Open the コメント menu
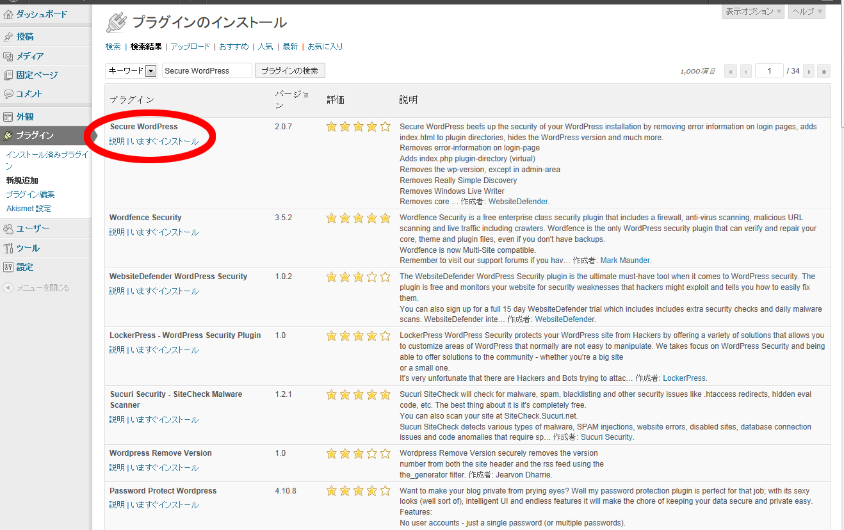Image resolution: width=844 pixels, height=530 pixels. [x=29, y=94]
